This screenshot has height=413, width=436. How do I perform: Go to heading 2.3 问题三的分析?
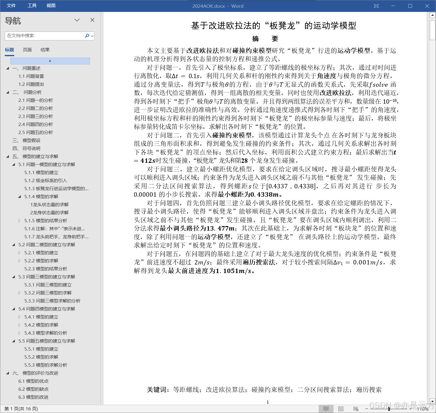click(x=36, y=116)
